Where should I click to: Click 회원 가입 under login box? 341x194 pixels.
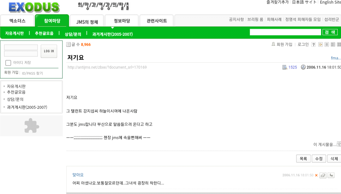pos(11,72)
